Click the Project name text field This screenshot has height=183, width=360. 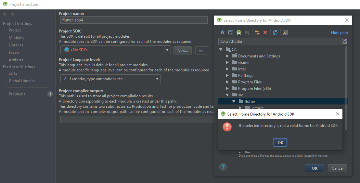(134, 20)
